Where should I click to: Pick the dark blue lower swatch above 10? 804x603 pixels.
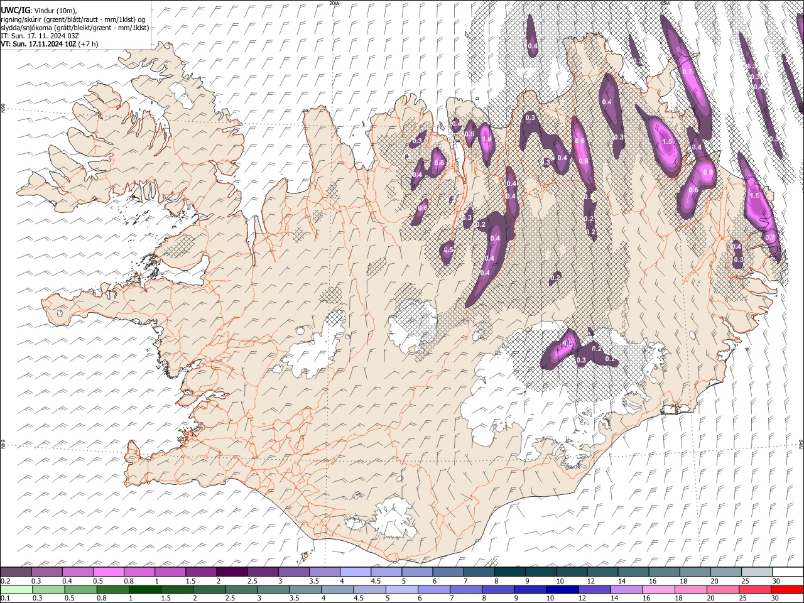click(x=562, y=589)
